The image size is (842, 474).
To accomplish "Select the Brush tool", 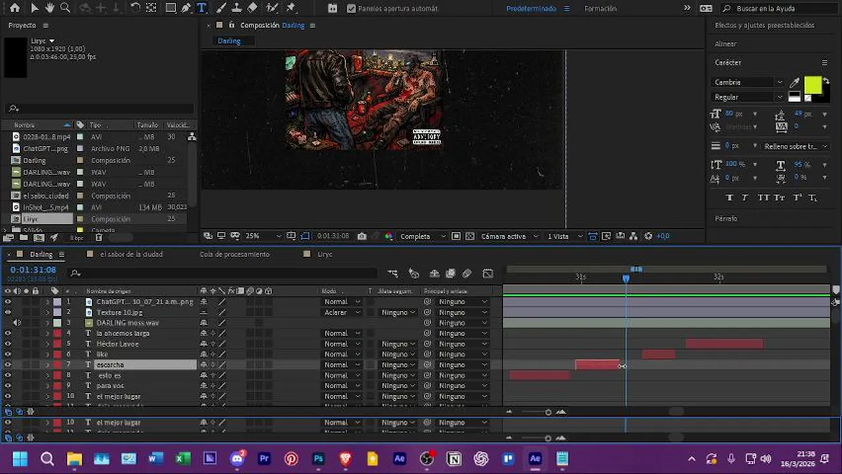I will point(221,8).
